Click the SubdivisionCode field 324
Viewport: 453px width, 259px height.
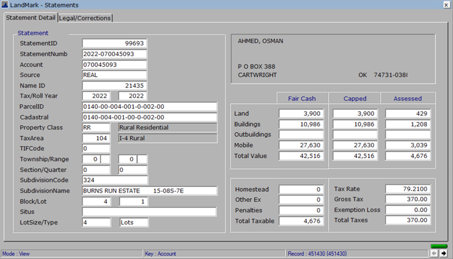pos(115,180)
